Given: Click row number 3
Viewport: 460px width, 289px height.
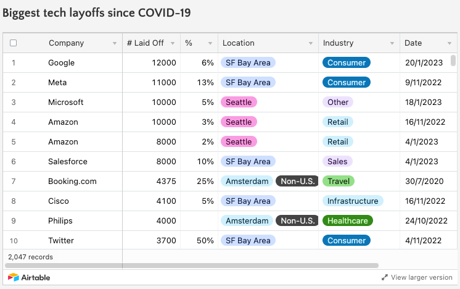Looking at the screenshot, I should pyautogui.click(x=14, y=103).
